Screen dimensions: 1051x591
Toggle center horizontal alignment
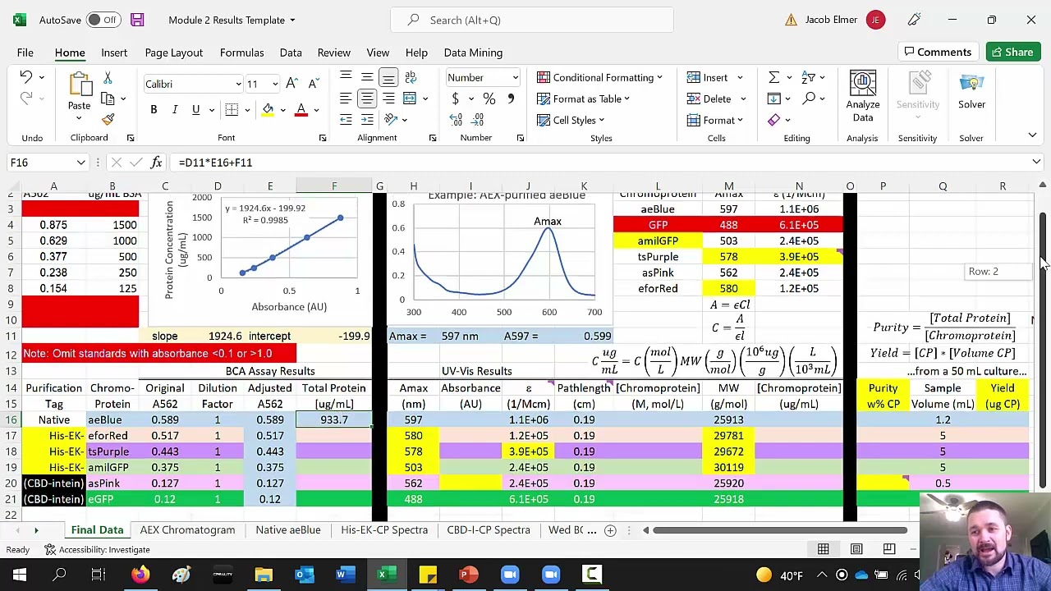[x=367, y=98]
